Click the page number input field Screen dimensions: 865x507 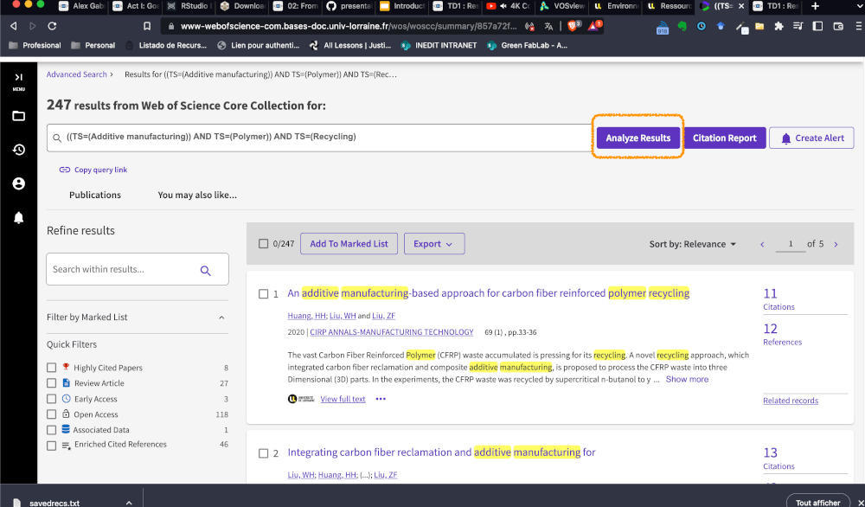coord(790,245)
